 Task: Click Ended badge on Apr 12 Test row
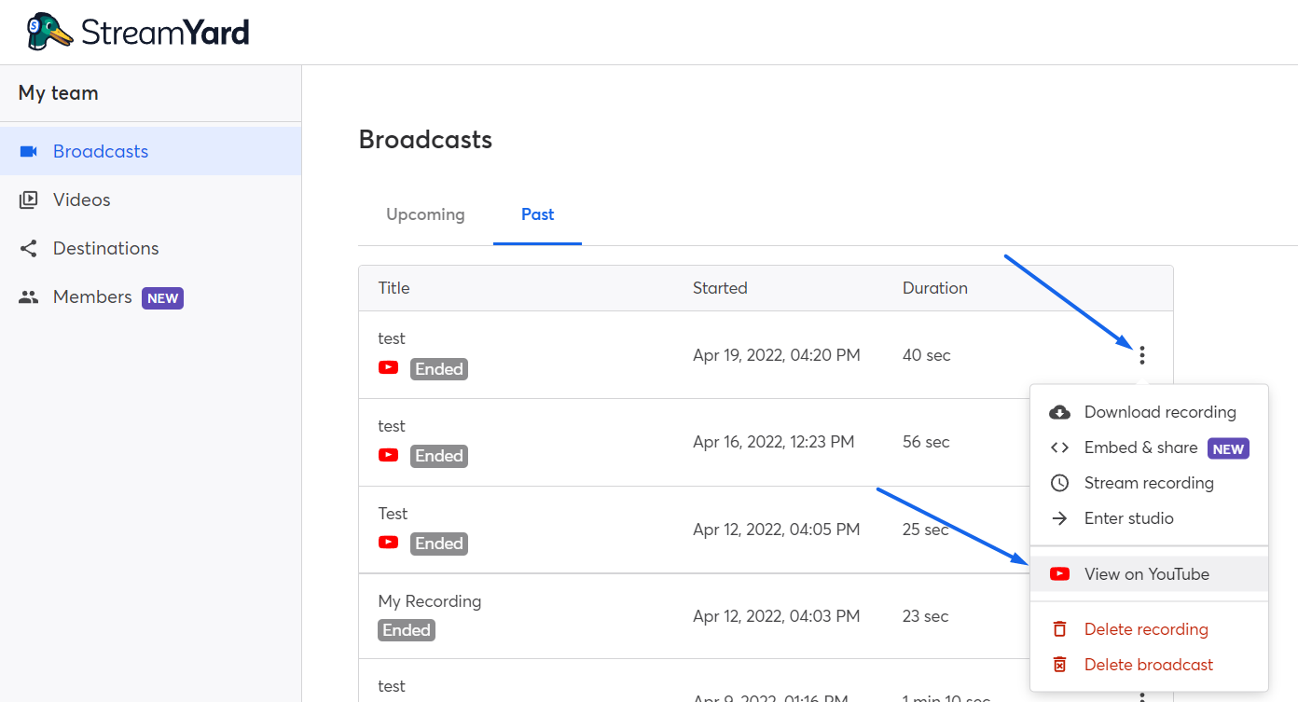tap(439, 544)
